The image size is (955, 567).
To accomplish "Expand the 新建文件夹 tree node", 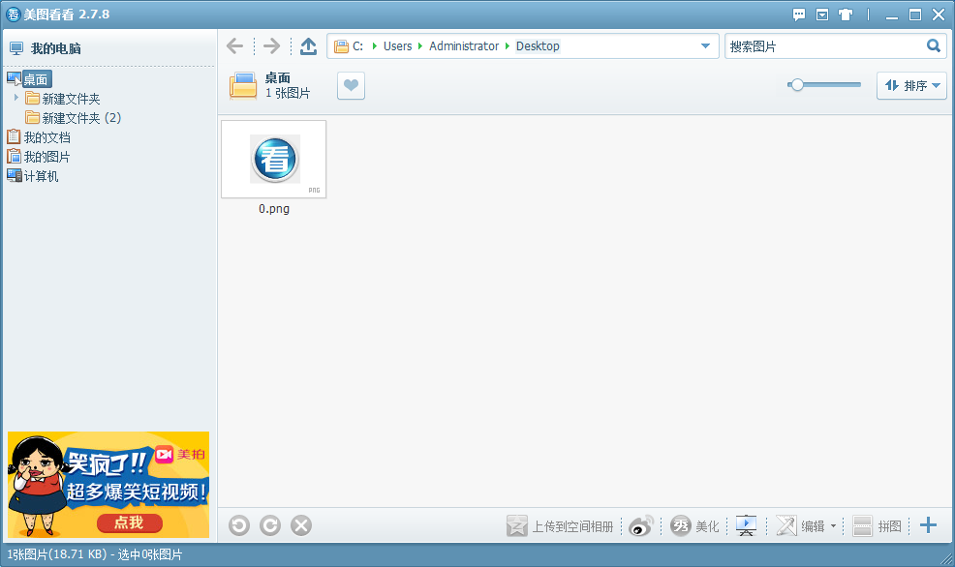I will click(x=15, y=98).
